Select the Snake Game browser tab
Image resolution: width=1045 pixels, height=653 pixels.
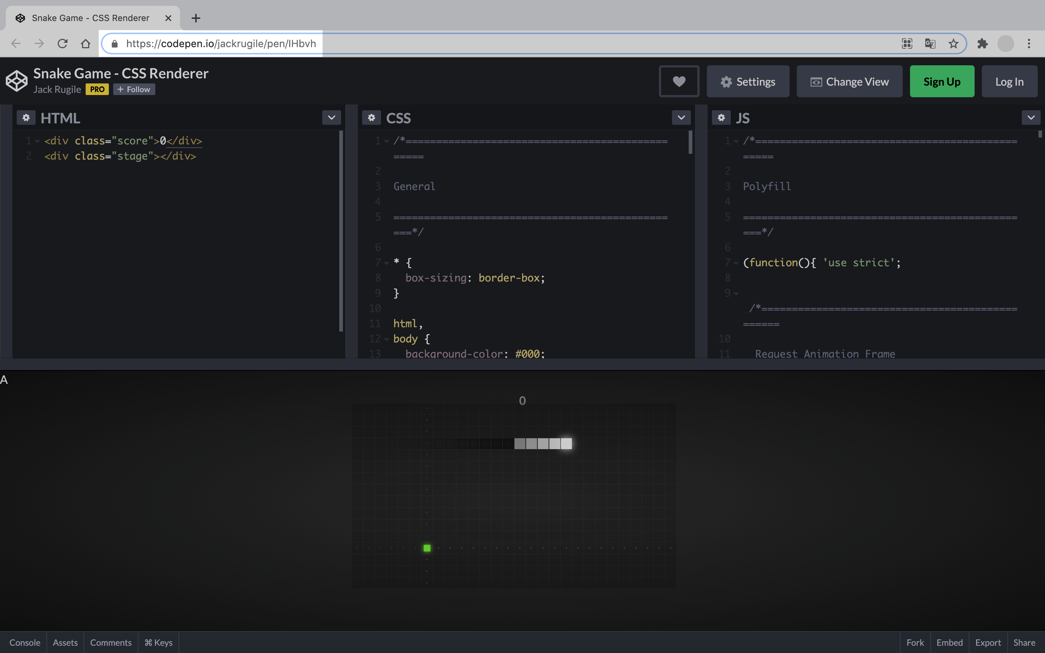click(x=90, y=18)
